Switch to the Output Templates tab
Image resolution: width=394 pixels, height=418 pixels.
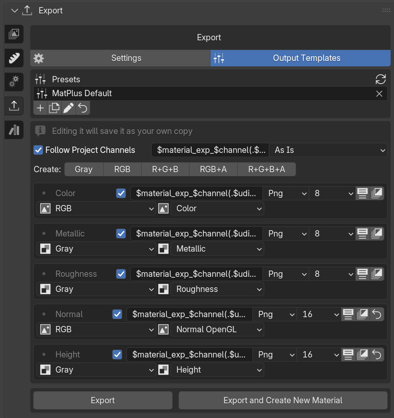(x=300, y=58)
